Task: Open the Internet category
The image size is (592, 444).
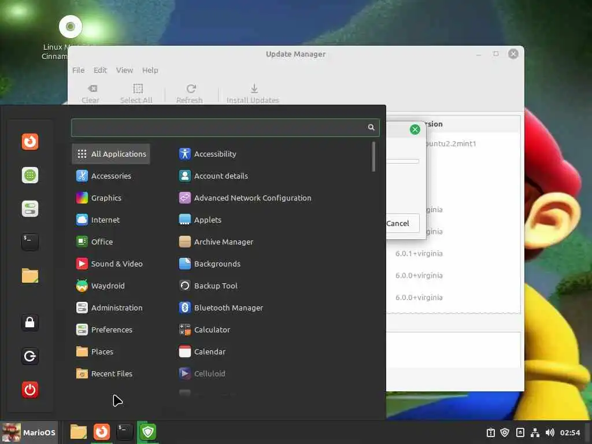Action: [x=98, y=220]
